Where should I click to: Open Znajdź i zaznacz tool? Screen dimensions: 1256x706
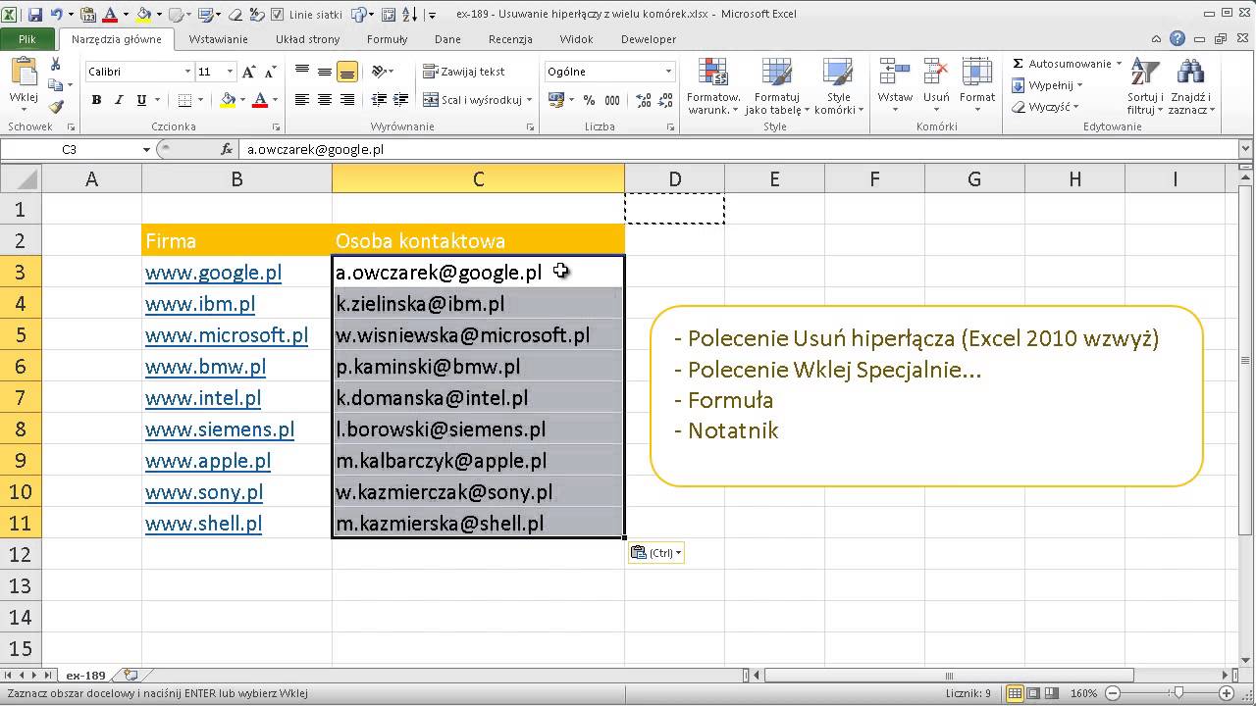click(1190, 85)
